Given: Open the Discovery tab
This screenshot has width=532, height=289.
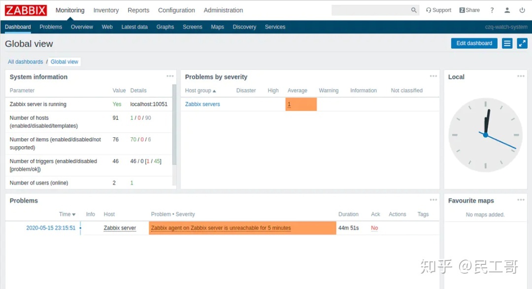Looking at the screenshot, I should (244, 27).
